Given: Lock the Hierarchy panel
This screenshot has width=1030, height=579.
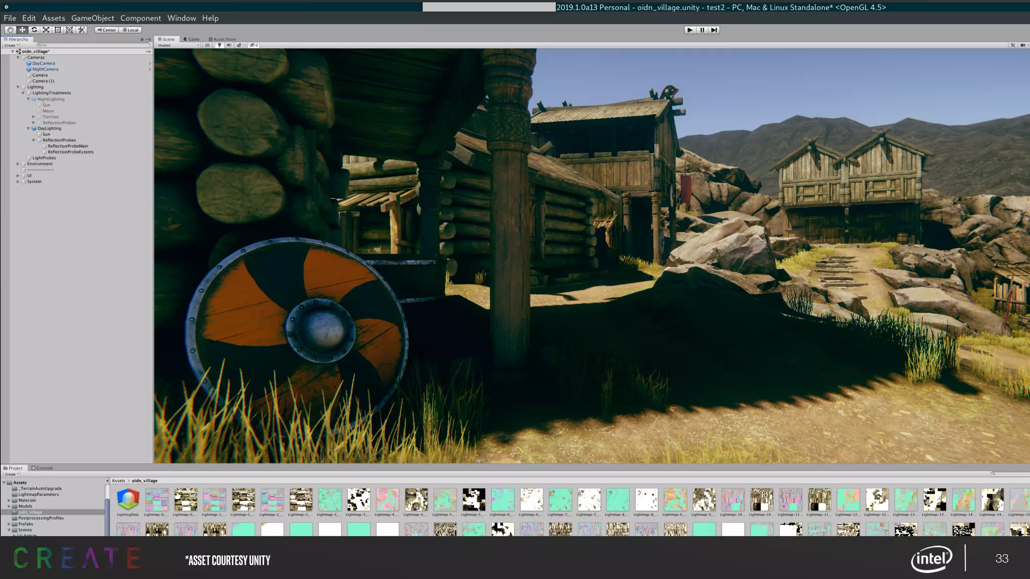Looking at the screenshot, I should coord(142,39).
